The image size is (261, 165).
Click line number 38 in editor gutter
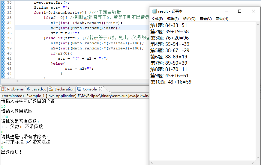[x=9, y=43]
